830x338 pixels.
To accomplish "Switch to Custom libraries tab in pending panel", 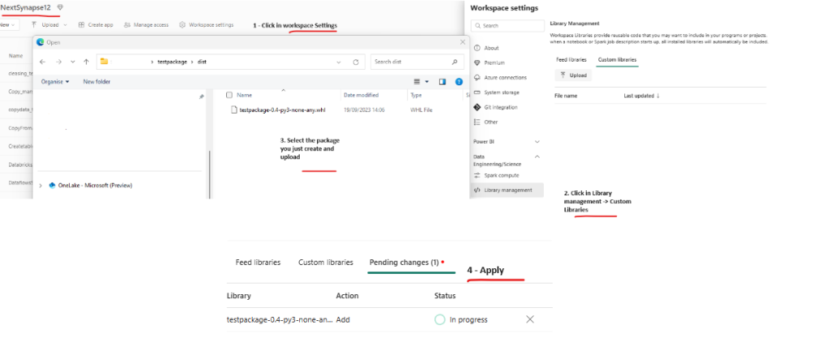I will (x=326, y=263).
